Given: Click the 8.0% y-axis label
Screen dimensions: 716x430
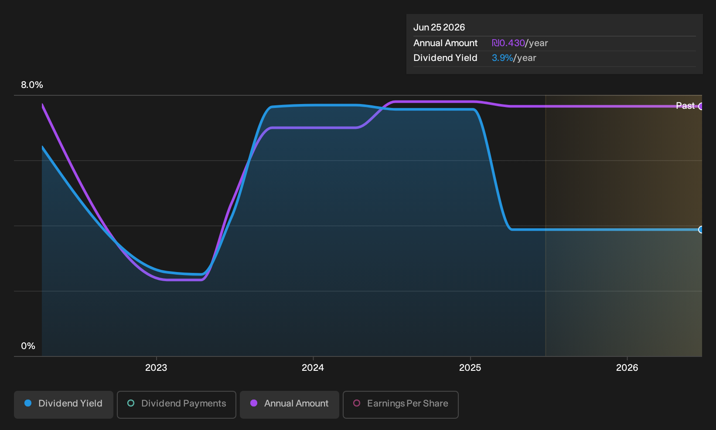Looking at the screenshot, I should pyautogui.click(x=32, y=85).
